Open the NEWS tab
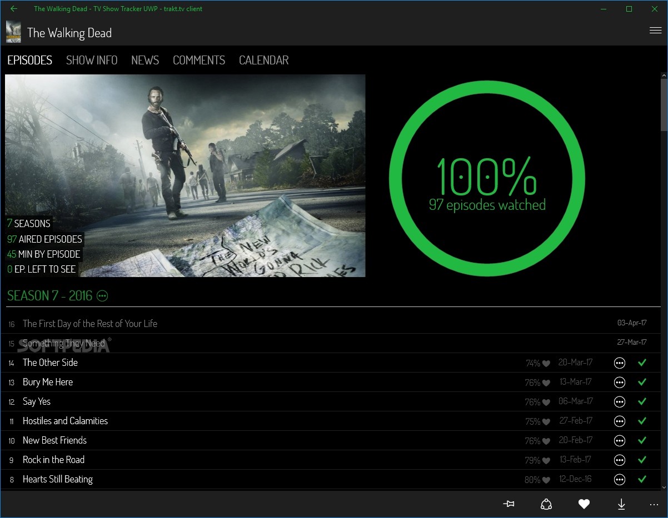Screen dimensions: 668x518 point(145,60)
